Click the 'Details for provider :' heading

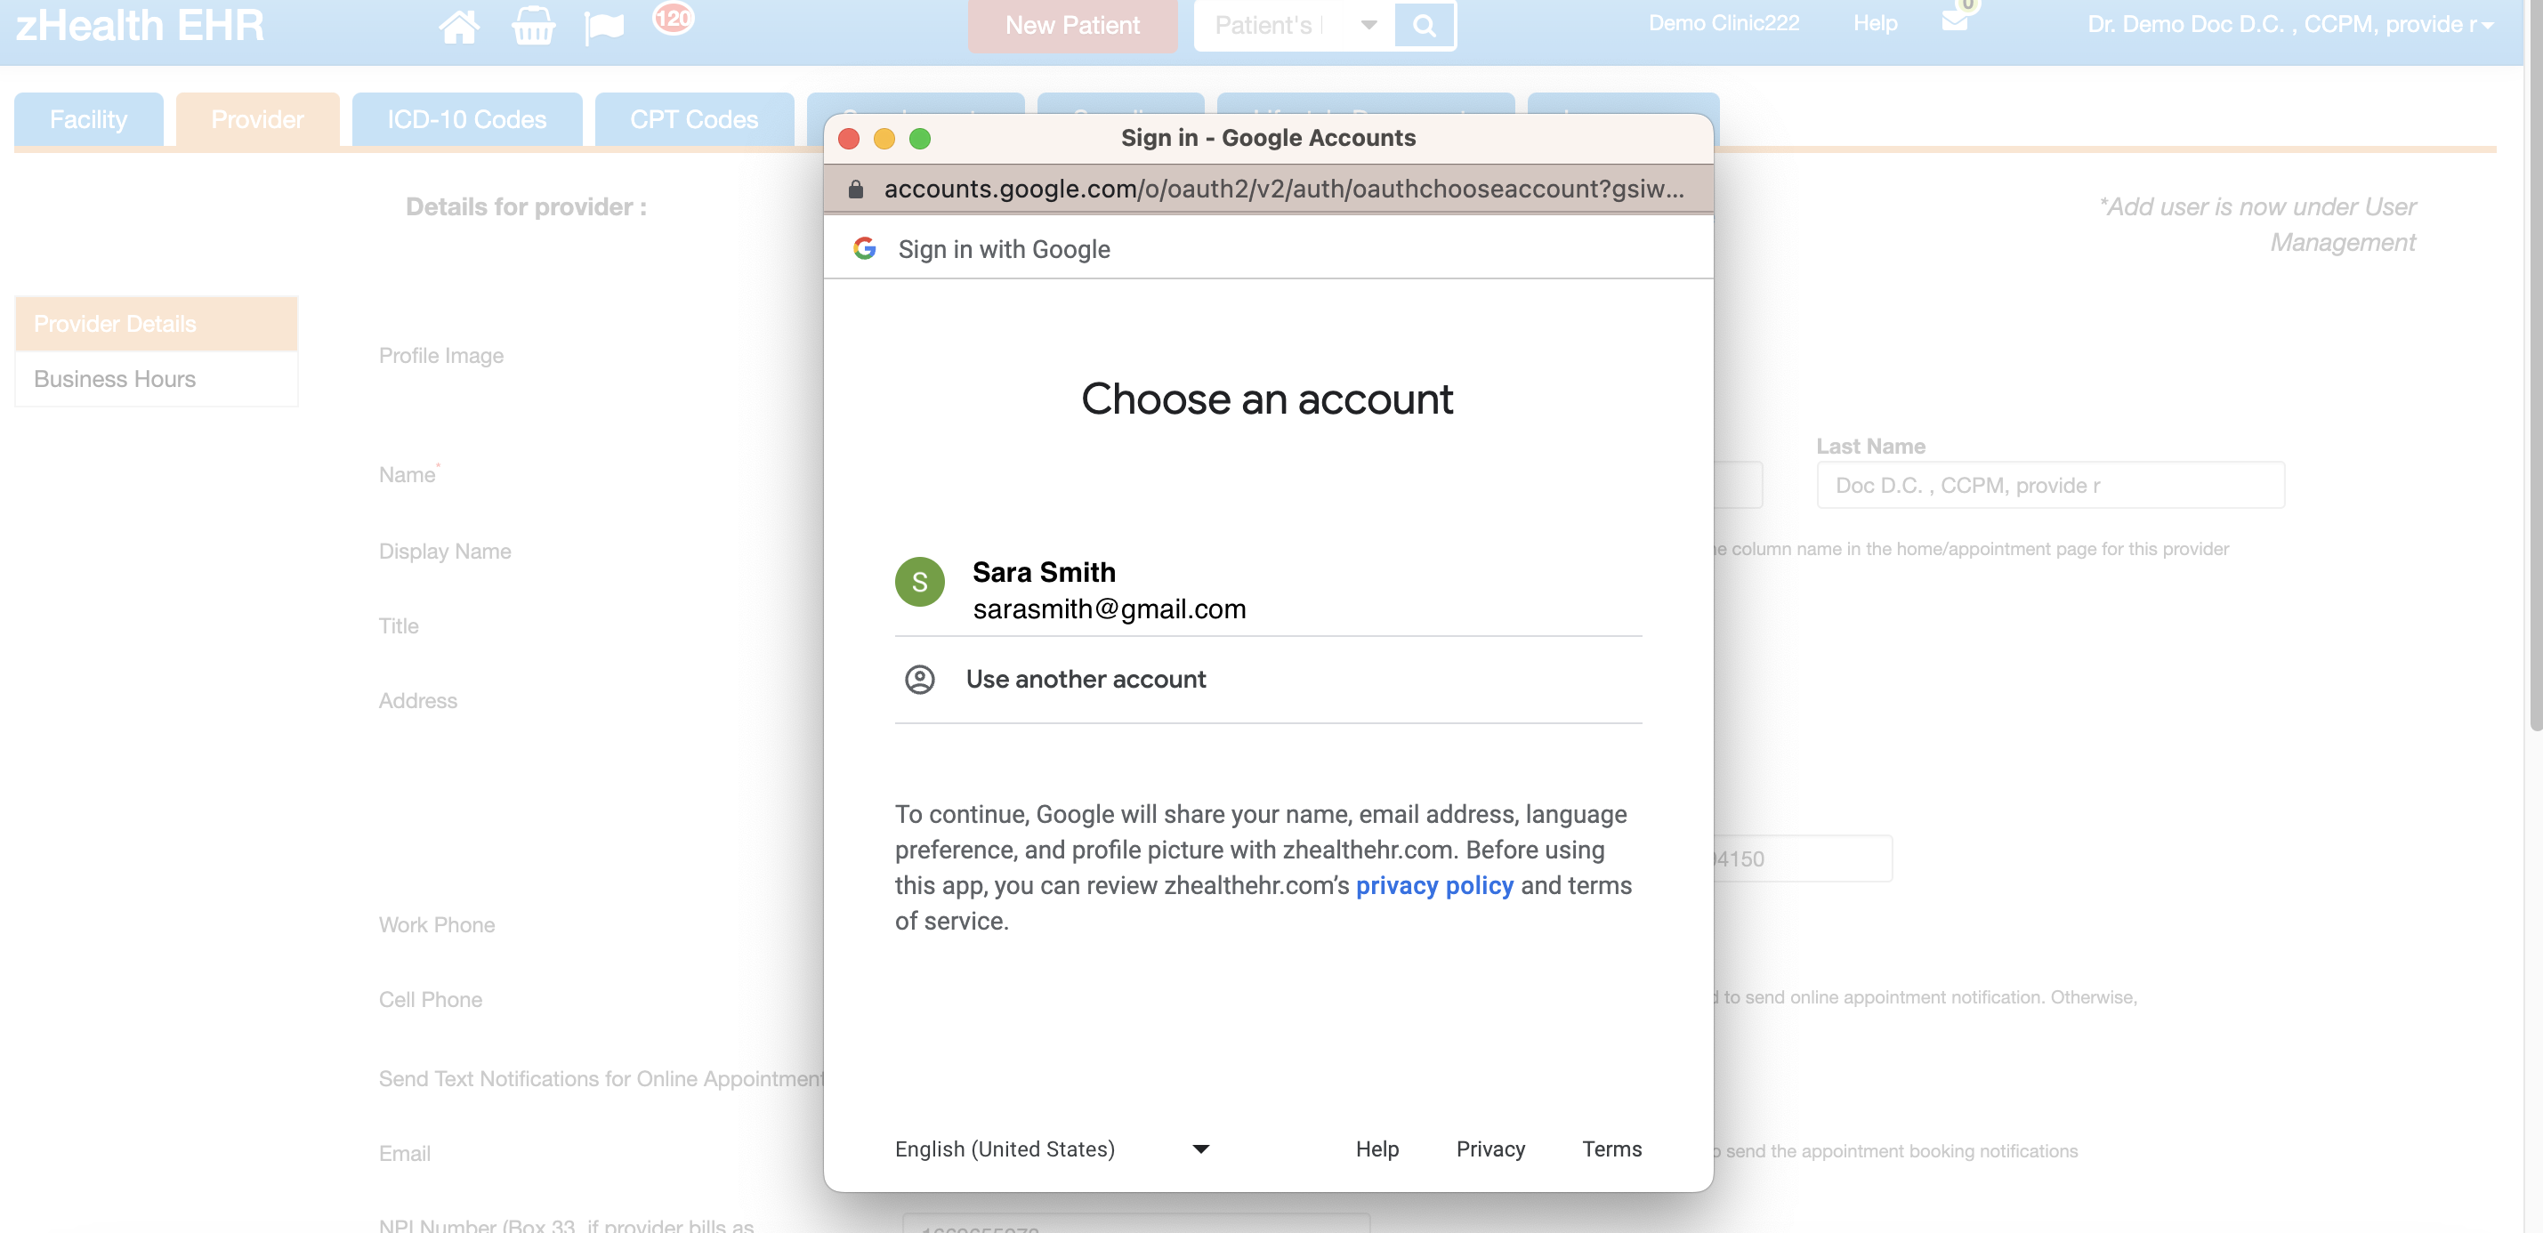(x=526, y=207)
